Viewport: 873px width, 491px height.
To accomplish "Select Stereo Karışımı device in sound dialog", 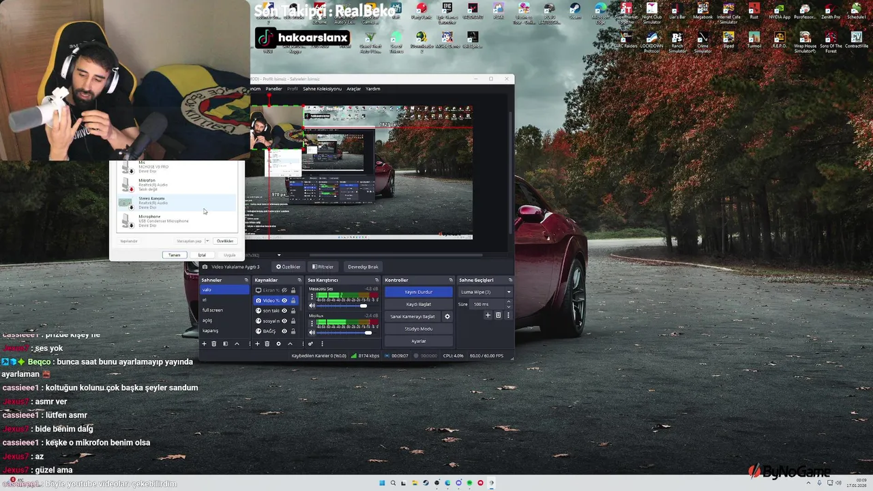I will (x=177, y=203).
